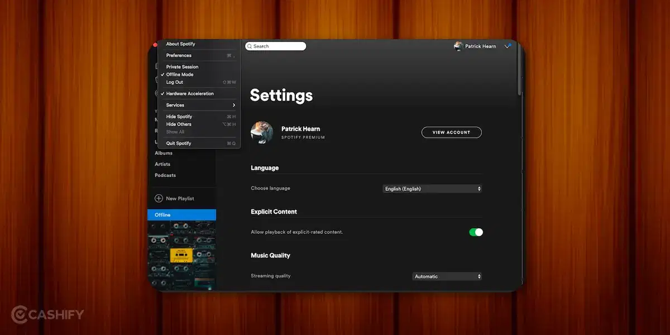
Task: Click the New Playlist plus icon
Action: (159, 198)
